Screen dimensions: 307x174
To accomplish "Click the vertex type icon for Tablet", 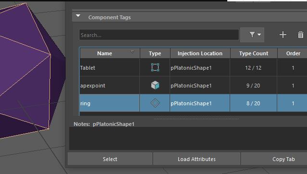I will coord(155,67).
